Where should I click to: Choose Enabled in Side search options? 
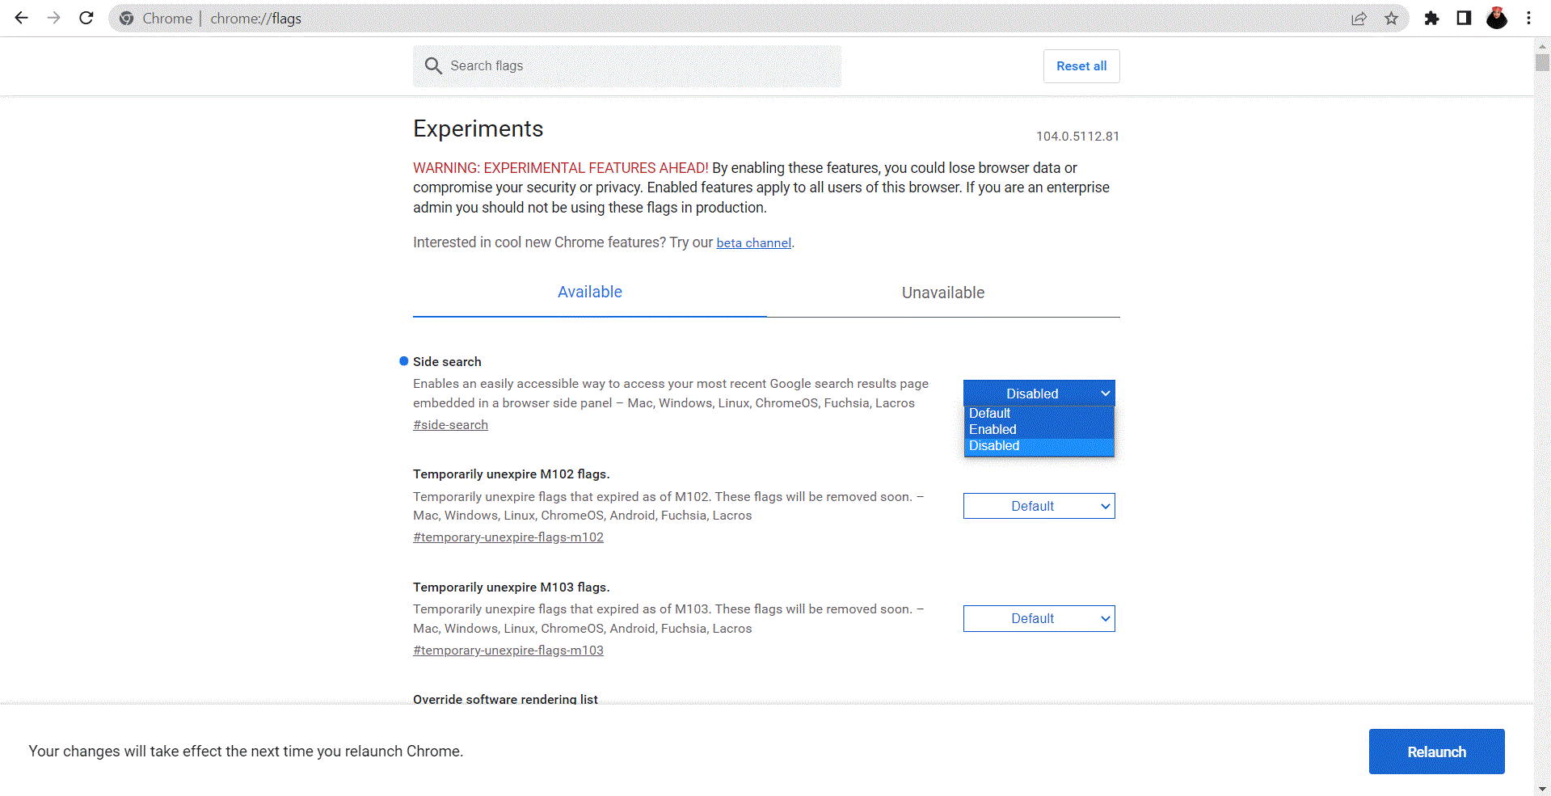coord(1039,430)
